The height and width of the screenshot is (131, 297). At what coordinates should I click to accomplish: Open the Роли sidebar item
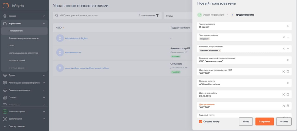pyautogui.click(x=11, y=46)
